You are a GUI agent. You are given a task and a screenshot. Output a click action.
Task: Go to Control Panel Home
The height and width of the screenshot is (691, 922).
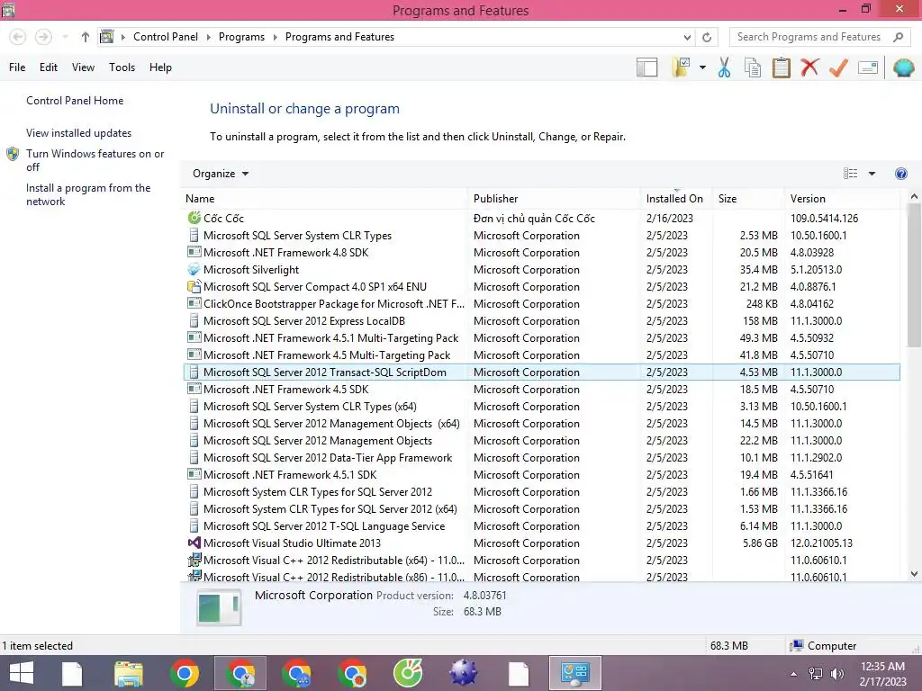pyautogui.click(x=75, y=101)
